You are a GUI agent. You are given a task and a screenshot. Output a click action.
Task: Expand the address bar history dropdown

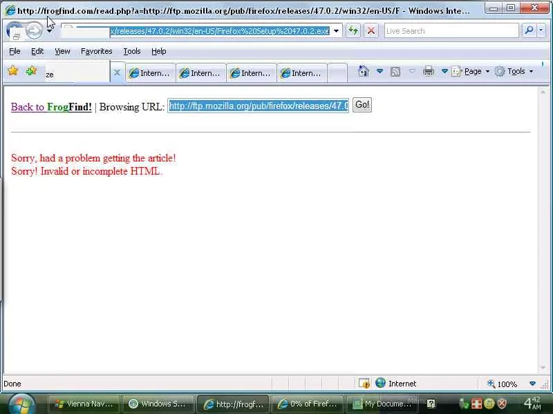coord(337,31)
